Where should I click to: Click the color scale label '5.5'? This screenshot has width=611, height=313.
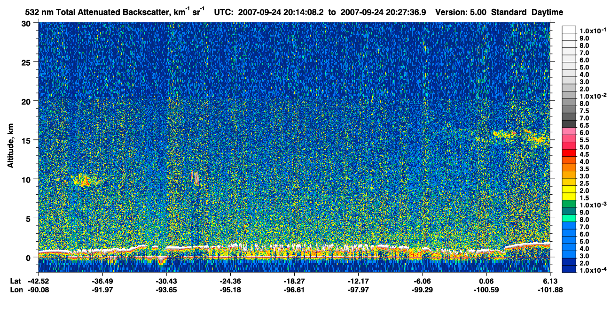[584, 140]
